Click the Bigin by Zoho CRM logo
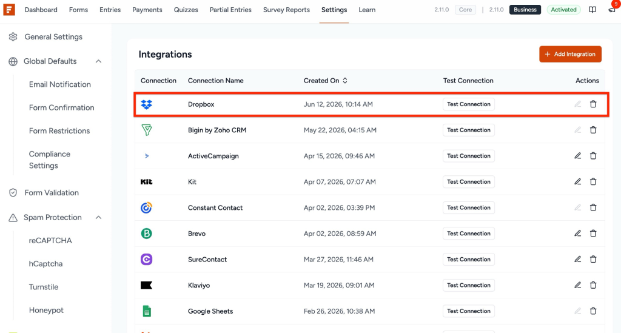Viewport: 621px width, 333px height. 147,130
